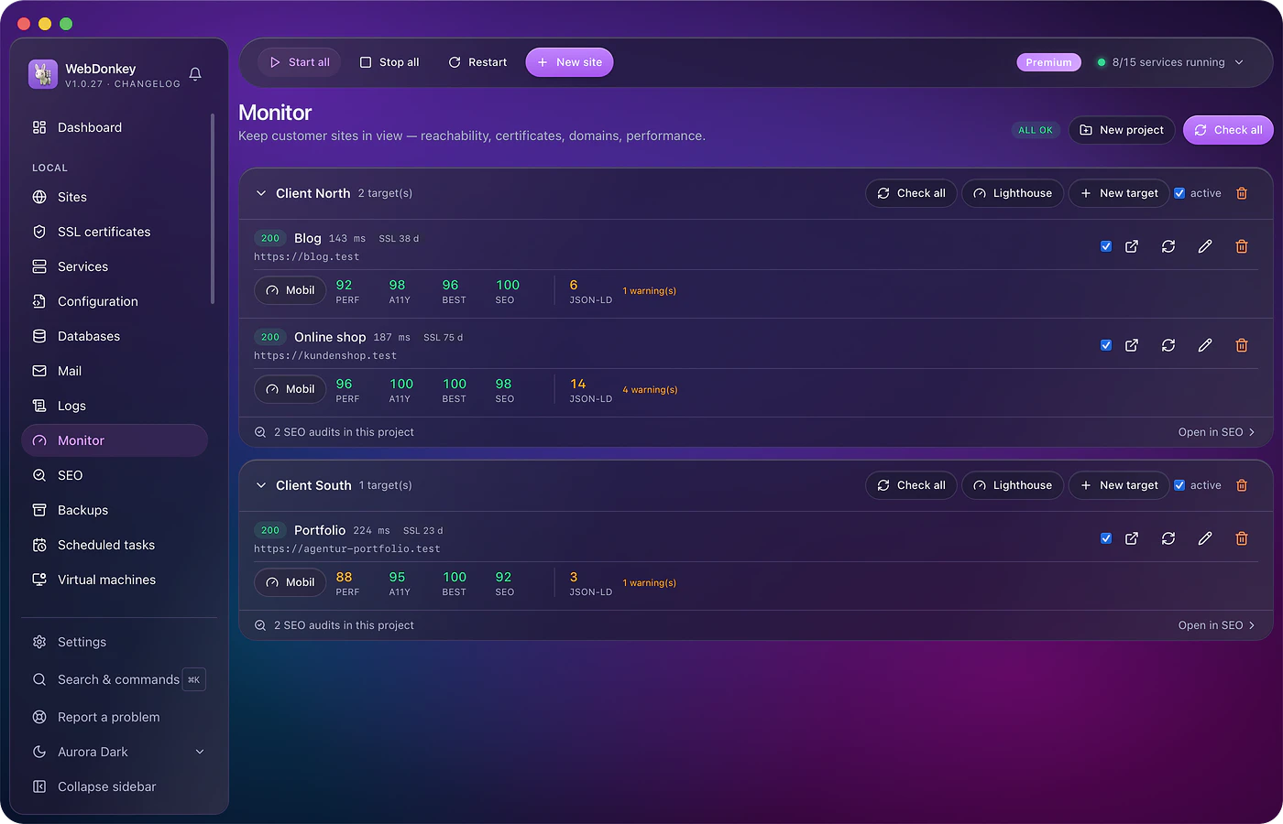The image size is (1283, 824).
Task: Open the Aurora Dark theme dropdown
Action: tap(118, 752)
